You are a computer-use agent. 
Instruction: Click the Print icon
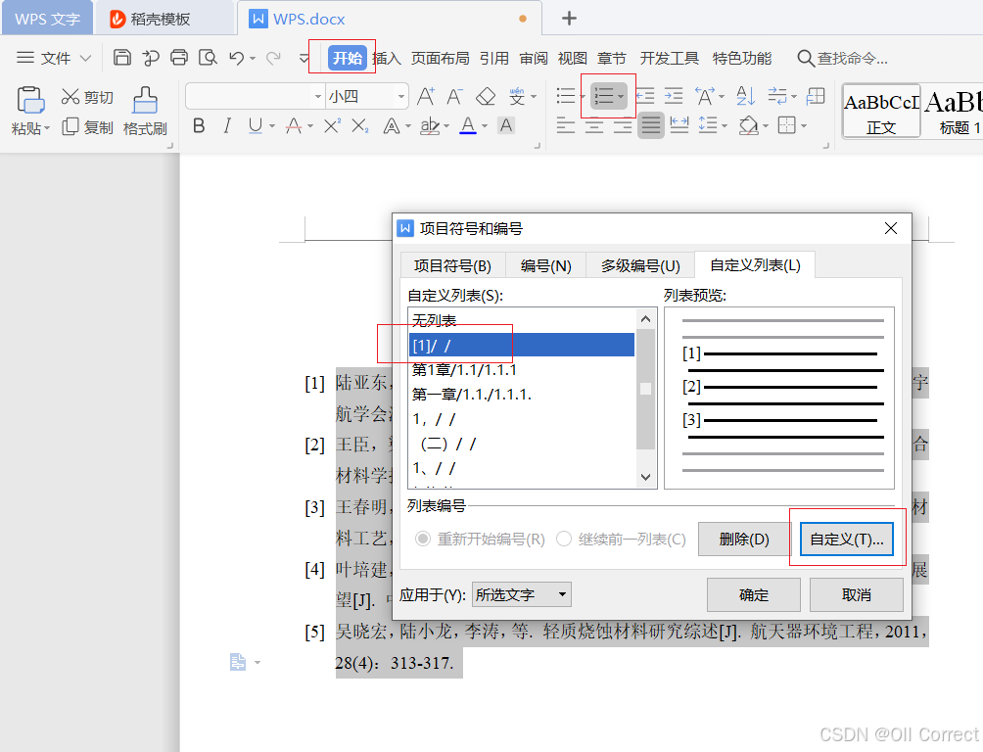coord(179,58)
